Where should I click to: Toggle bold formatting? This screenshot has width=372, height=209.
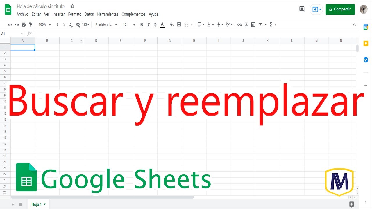click(x=142, y=25)
